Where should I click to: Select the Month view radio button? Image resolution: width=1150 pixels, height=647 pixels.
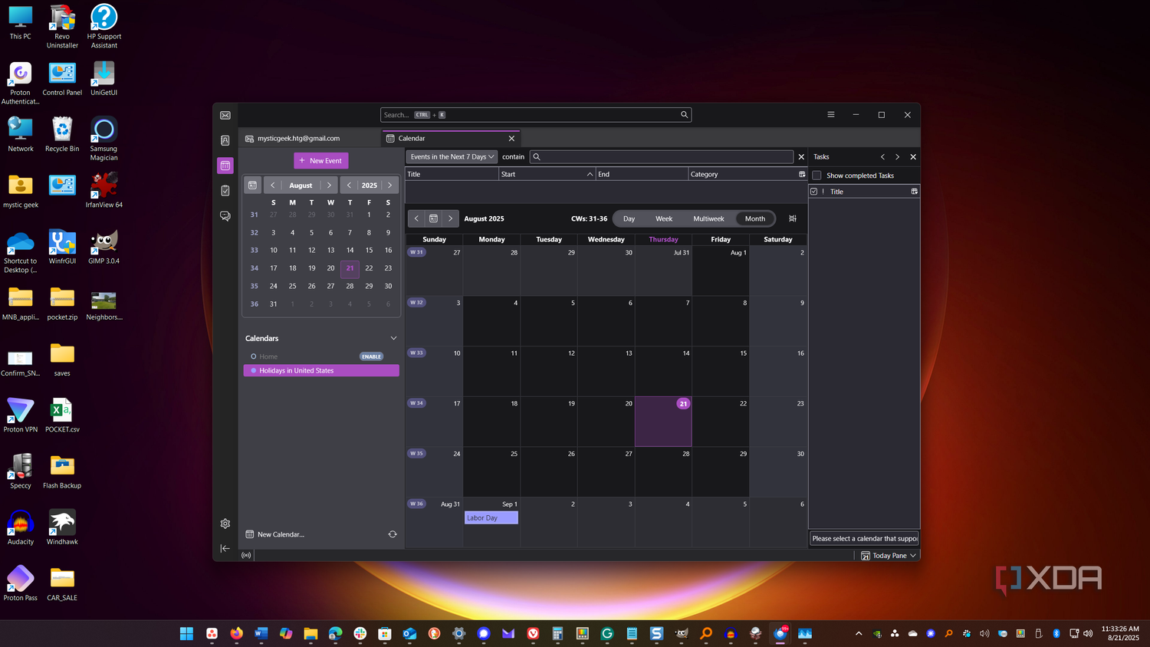(755, 218)
